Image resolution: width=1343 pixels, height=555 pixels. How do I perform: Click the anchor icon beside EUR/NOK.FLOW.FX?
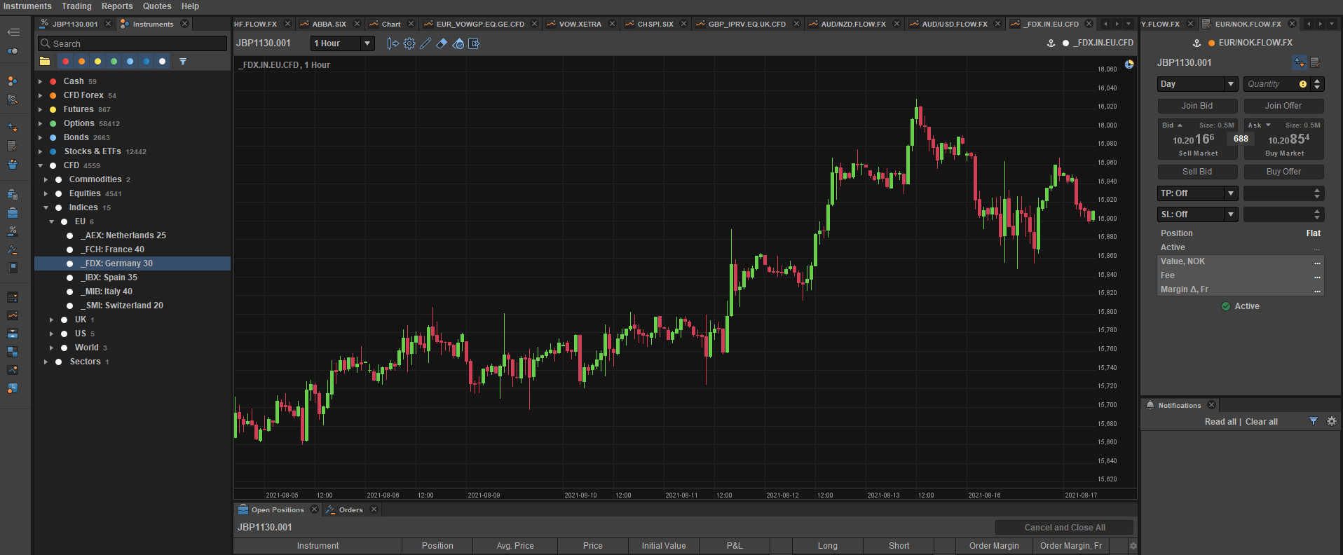tap(1197, 43)
